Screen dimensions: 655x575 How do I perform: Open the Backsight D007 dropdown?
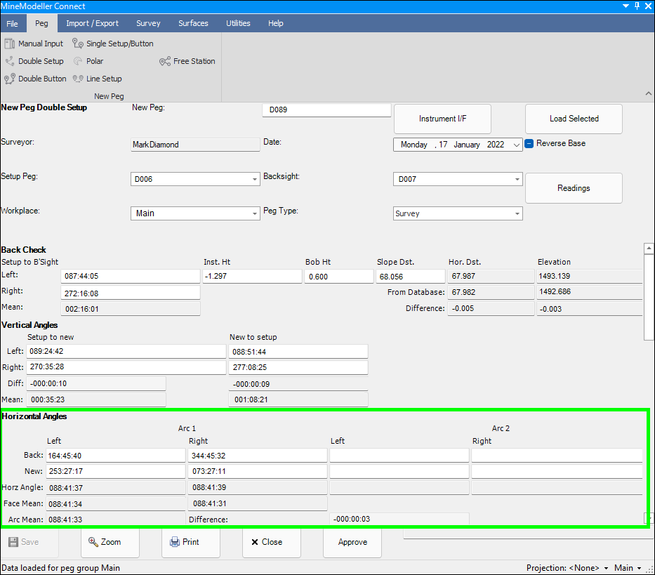tap(517, 180)
